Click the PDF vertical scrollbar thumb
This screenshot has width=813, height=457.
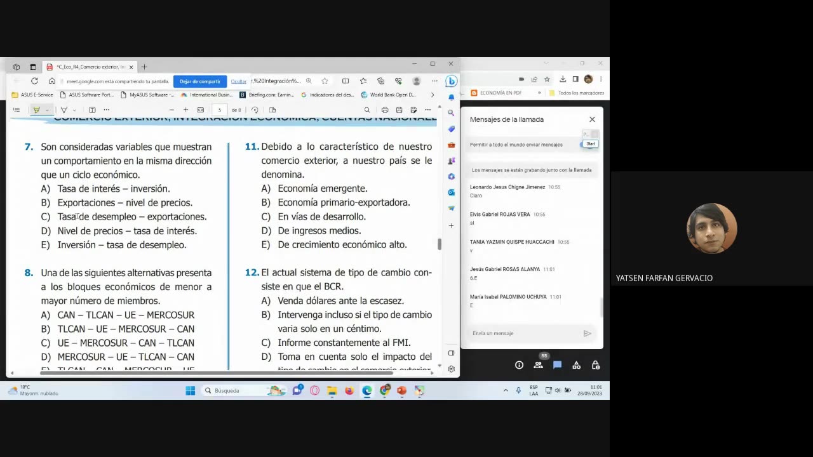click(x=438, y=244)
